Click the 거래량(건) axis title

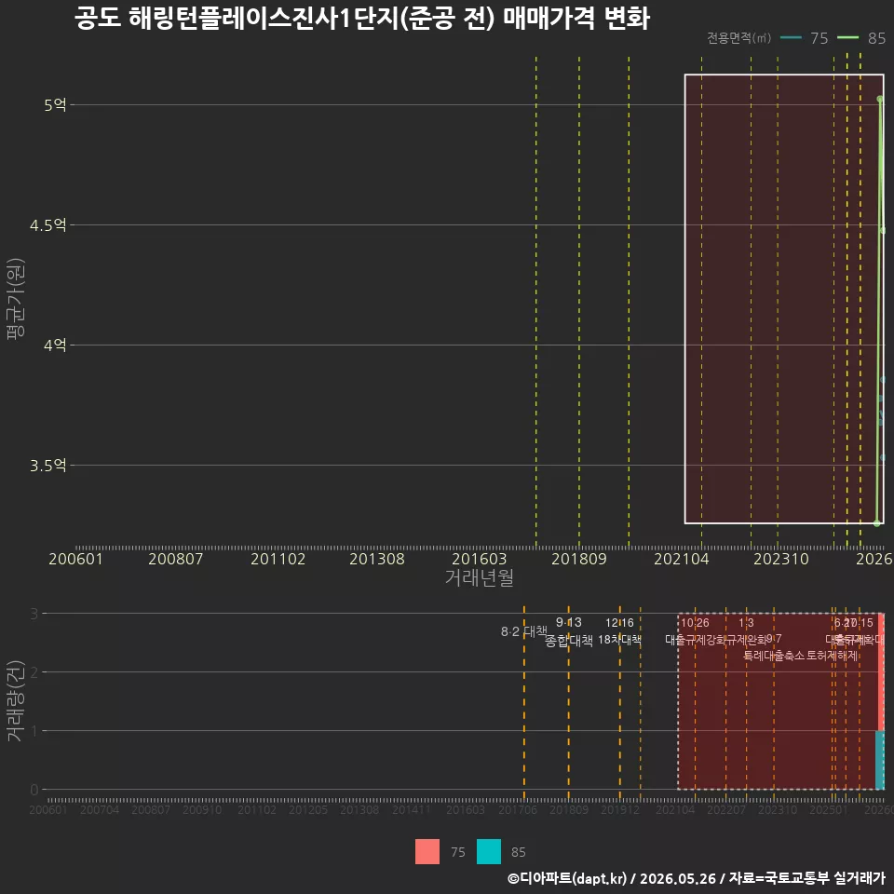[x=16, y=701]
